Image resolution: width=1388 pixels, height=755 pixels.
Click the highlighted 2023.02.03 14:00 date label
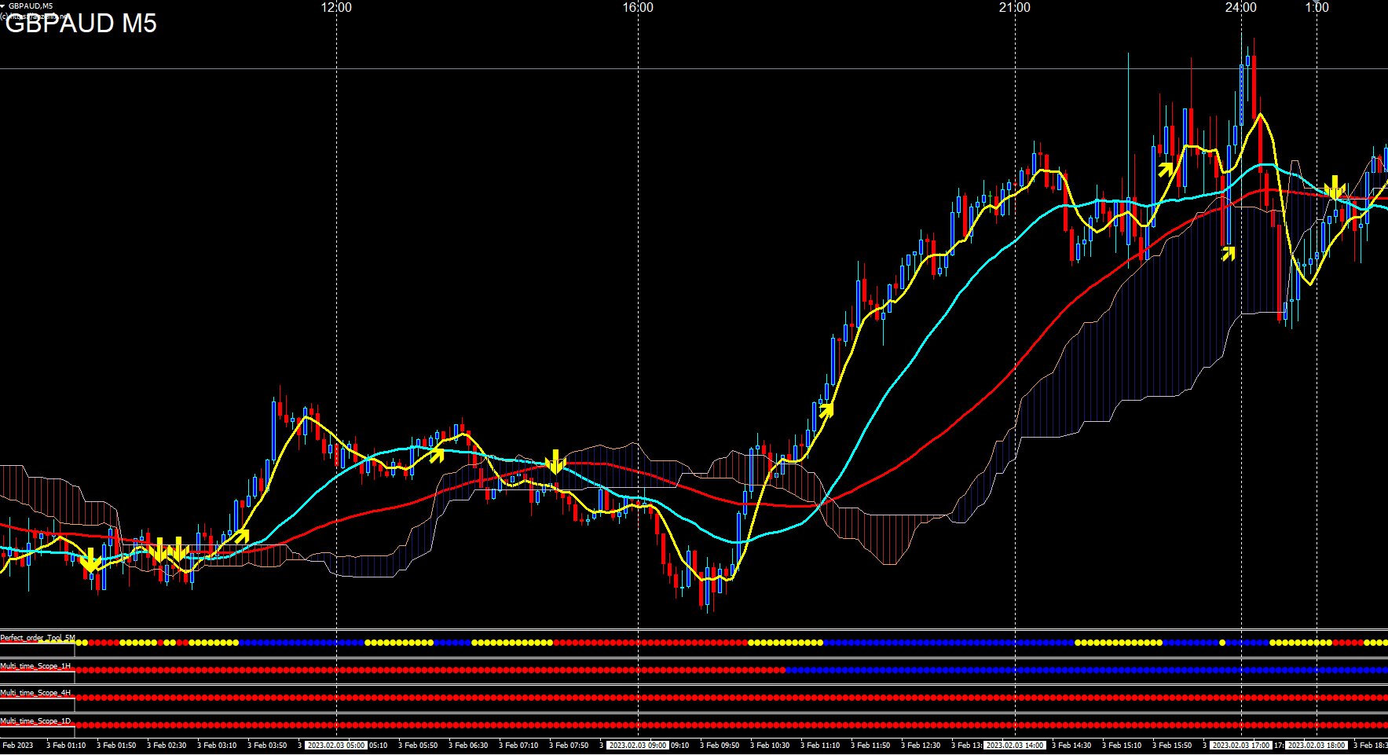pyautogui.click(x=1015, y=745)
